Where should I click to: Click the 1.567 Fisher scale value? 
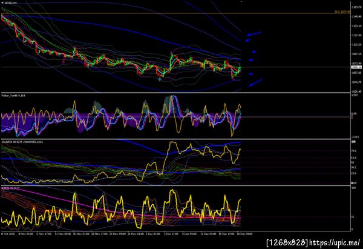pyautogui.click(x=355, y=95)
